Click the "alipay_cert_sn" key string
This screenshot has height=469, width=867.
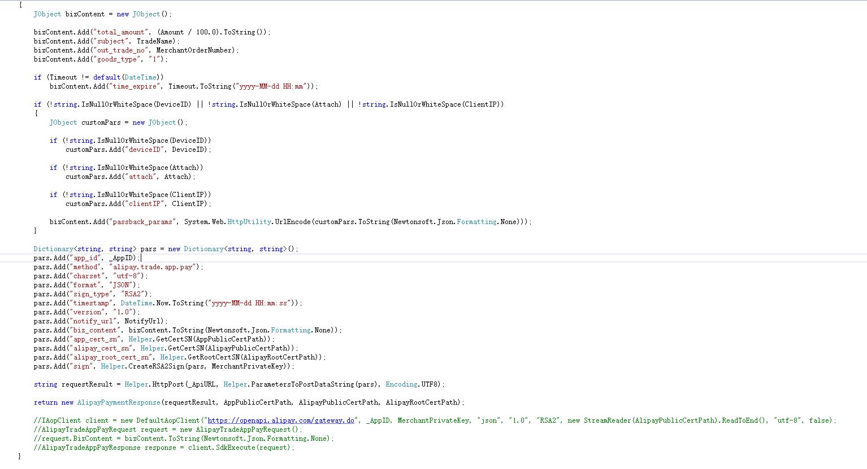tap(101, 348)
